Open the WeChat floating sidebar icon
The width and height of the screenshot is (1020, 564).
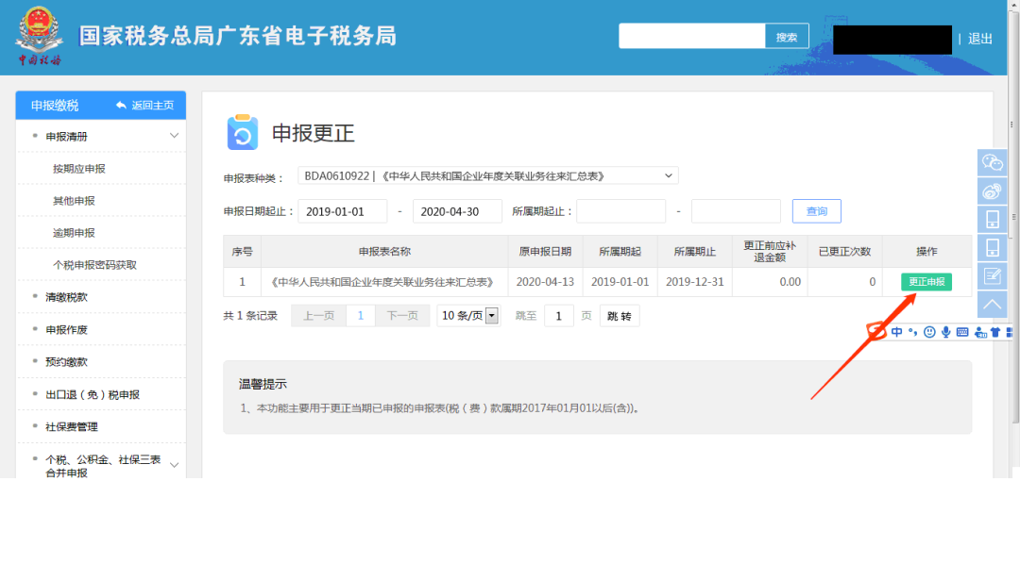992,162
